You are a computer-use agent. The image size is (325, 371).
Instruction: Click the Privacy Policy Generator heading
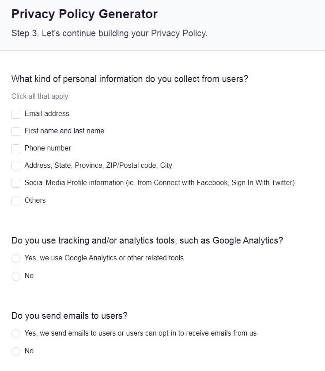(84, 14)
